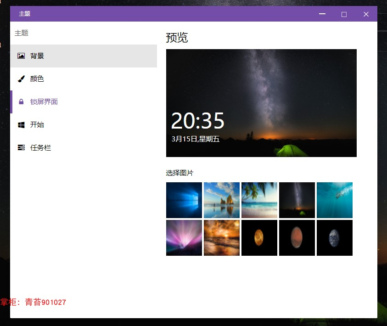Close the 主题 window
This screenshot has width=387, height=326.
coord(366,14)
